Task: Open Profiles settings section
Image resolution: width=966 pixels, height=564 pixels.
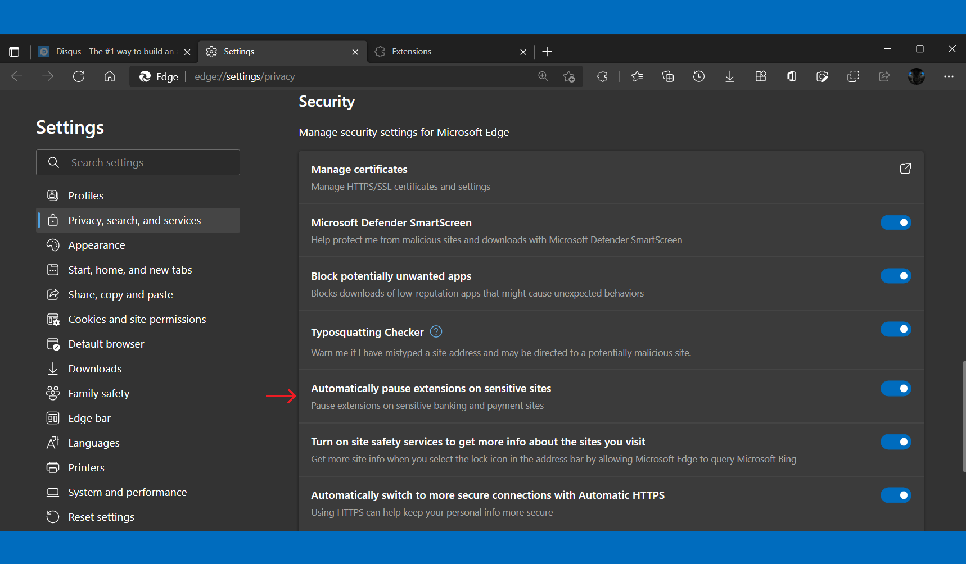Action: click(x=138, y=195)
